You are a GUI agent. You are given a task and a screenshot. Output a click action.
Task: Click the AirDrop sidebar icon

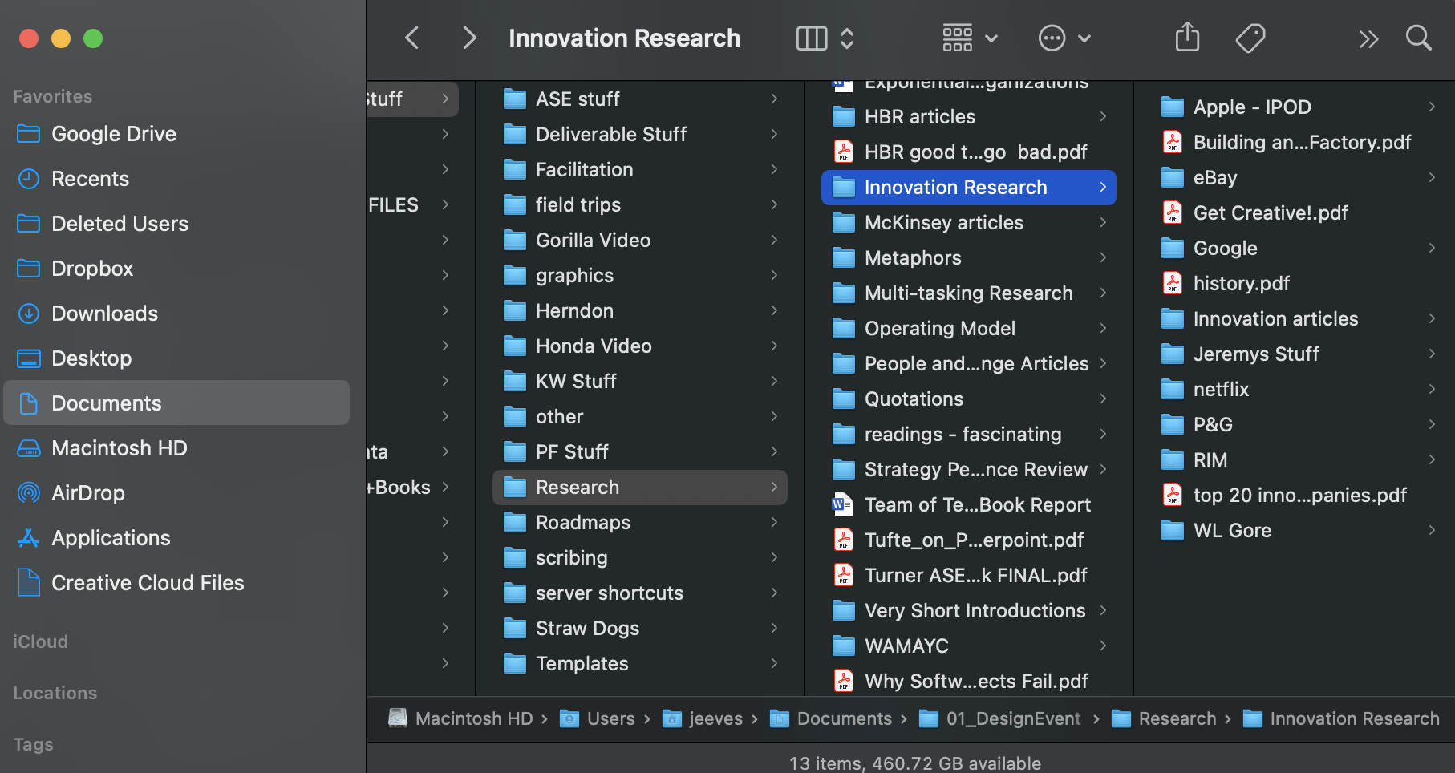click(29, 493)
